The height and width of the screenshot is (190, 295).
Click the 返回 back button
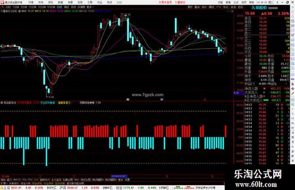[x=240, y=7]
